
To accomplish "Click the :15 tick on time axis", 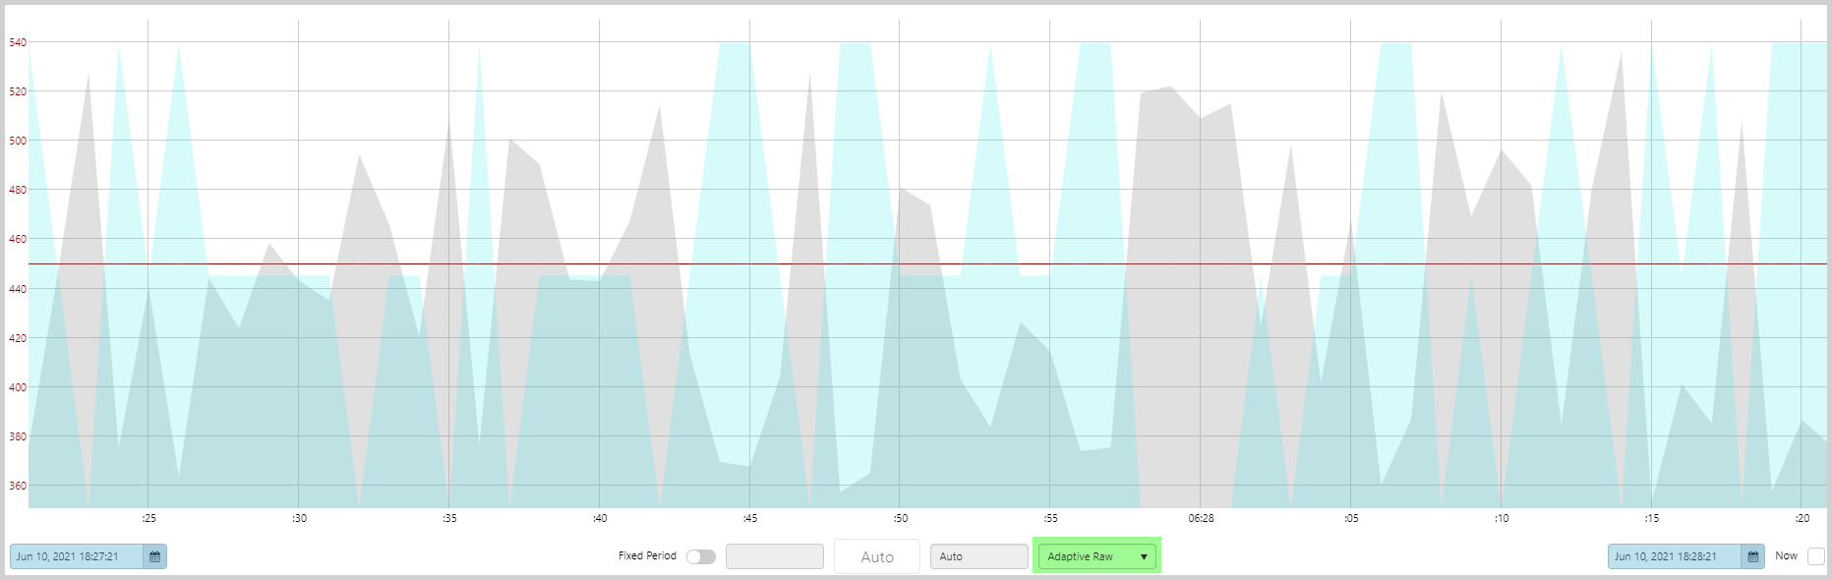I will [1652, 518].
